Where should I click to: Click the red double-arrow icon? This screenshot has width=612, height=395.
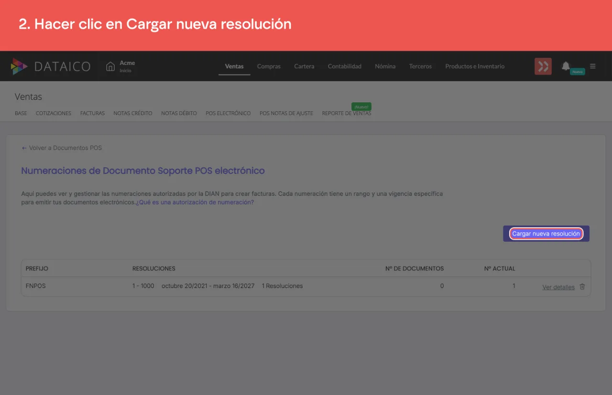[x=543, y=66]
